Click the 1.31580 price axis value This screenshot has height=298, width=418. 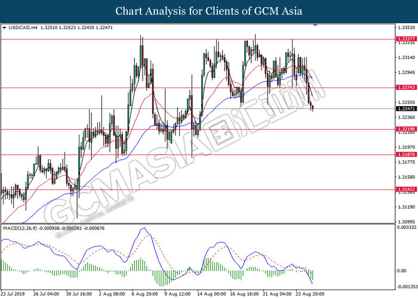click(406, 176)
